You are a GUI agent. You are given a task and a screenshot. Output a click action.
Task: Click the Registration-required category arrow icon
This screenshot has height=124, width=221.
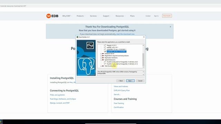click(103, 56)
